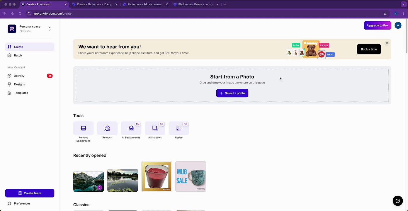Open Templates in the sidebar
The height and width of the screenshot is (211, 408).
tap(30, 93)
